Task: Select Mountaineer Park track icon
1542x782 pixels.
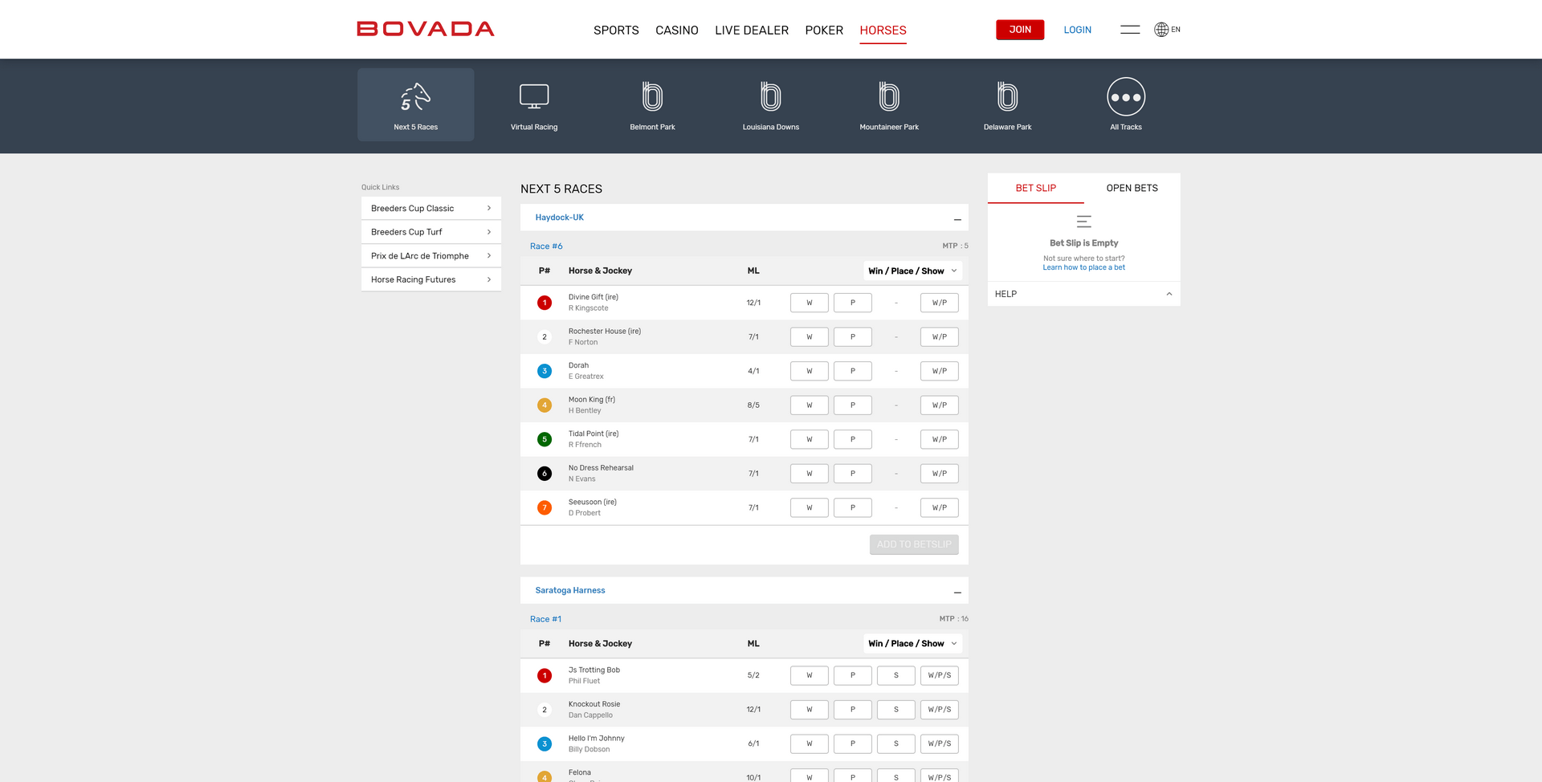Action: (x=889, y=96)
